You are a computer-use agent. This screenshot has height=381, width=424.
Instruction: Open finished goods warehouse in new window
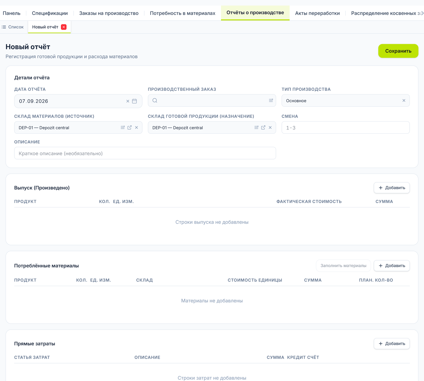pos(263,127)
